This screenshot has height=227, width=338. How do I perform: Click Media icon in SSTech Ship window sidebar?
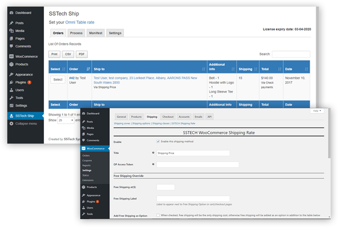11,31
